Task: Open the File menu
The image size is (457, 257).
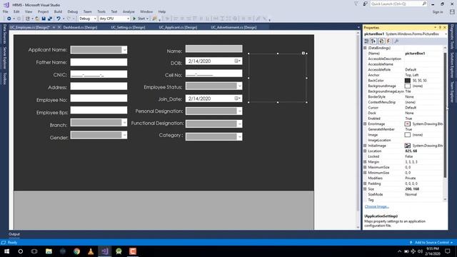Action: [x=5, y=11]
